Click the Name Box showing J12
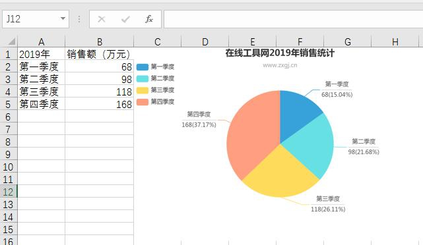The height and width of the screenshot is (245, 423). [36, 19]
